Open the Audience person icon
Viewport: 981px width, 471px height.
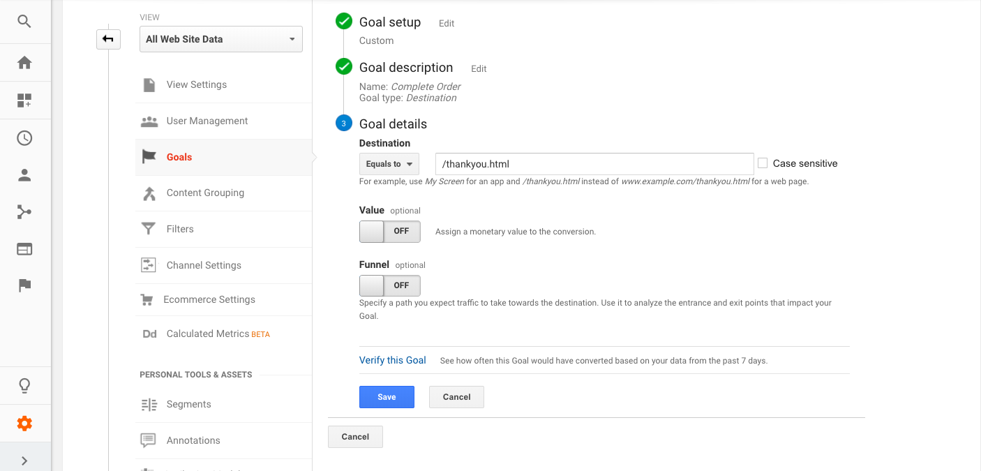pyautogui.click(x=24, y=175)
